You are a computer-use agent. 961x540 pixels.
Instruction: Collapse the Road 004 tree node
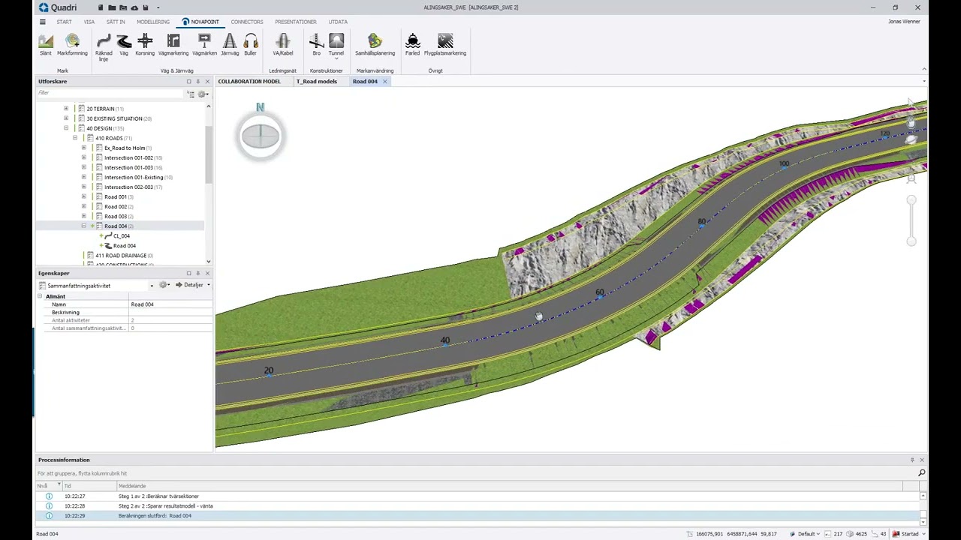pos(84,226)
